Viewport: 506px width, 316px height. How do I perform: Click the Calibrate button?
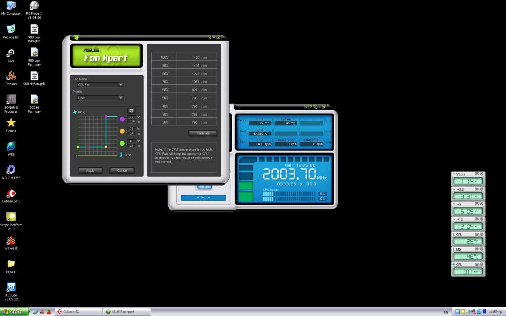pos(203,133)
